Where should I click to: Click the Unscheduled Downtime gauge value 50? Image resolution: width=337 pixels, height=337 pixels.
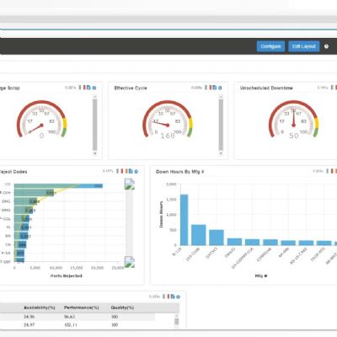coord(294,136)
